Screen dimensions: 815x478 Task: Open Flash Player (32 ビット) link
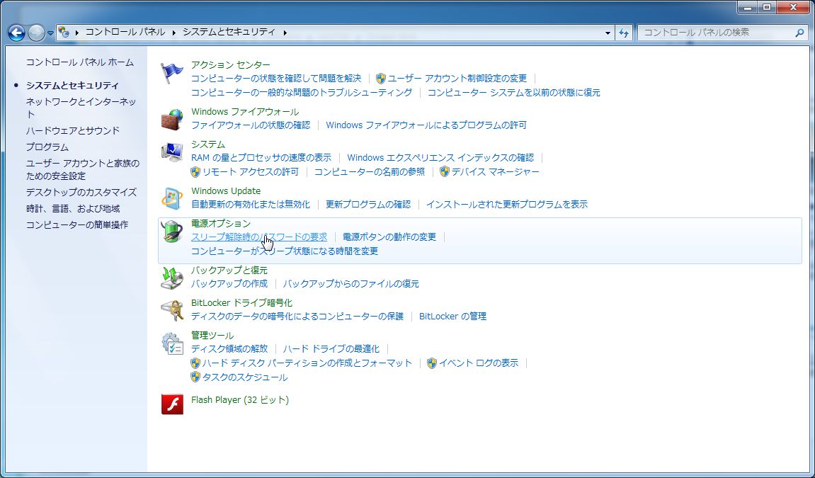[239, 400]
